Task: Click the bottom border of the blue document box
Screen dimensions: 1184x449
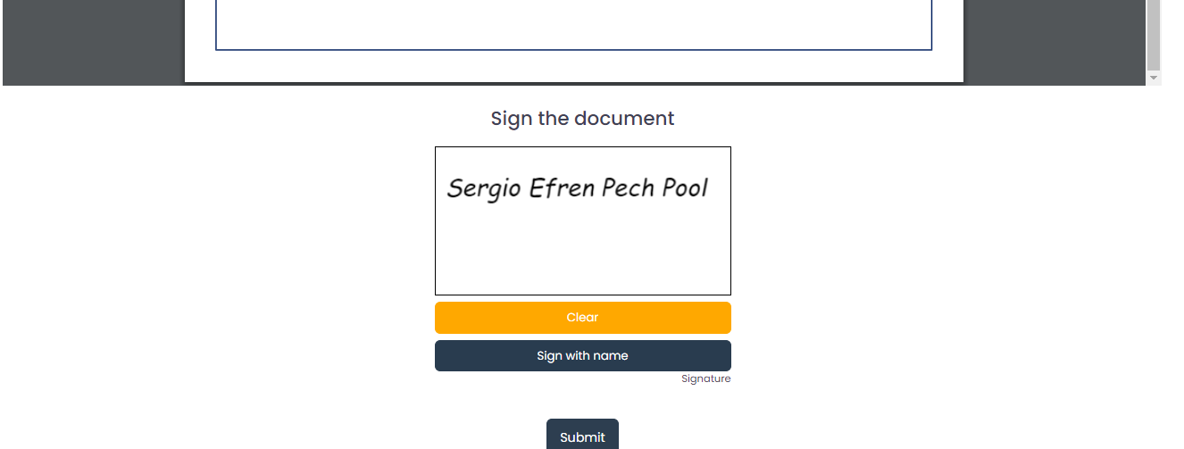Action: point(573,50)
